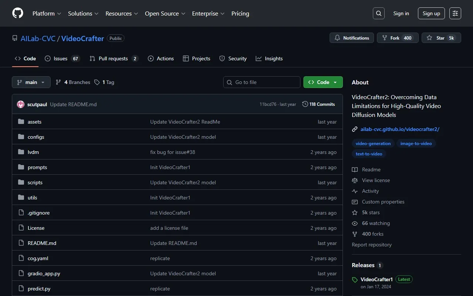
Task: Click the accessibility settings icon in header
Action: click(x=455, y=13)
